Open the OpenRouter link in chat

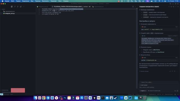(161, 52)
